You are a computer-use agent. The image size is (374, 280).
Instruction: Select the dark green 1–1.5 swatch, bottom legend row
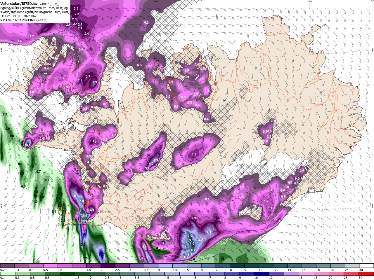click(67, 274)
